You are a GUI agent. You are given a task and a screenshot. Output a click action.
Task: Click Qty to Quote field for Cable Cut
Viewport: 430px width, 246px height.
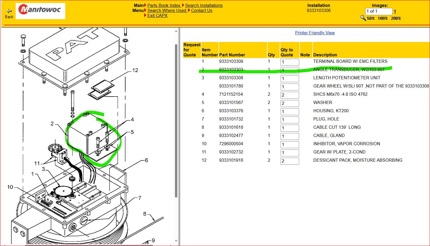290,128
